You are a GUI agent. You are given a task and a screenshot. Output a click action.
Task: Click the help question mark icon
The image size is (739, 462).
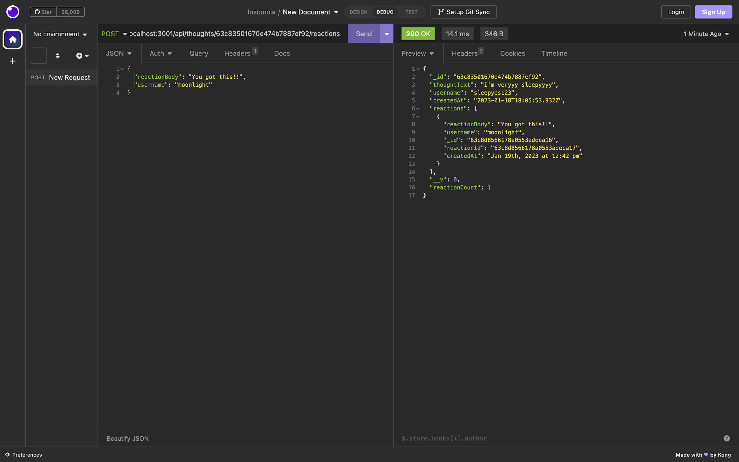pyautogui.click(x=726, y=438)
